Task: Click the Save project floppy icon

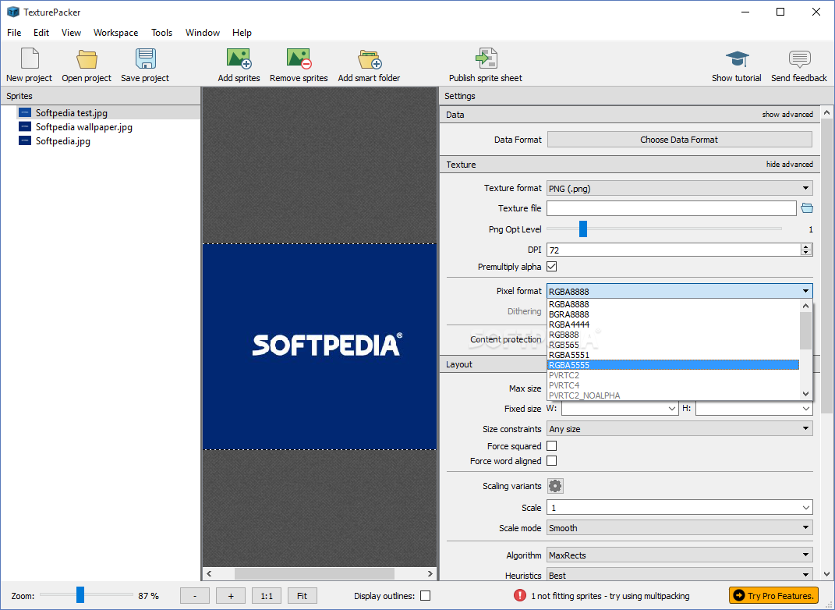Action: click(145, 59)
